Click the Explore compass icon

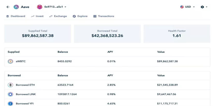(x=74, y=16)
